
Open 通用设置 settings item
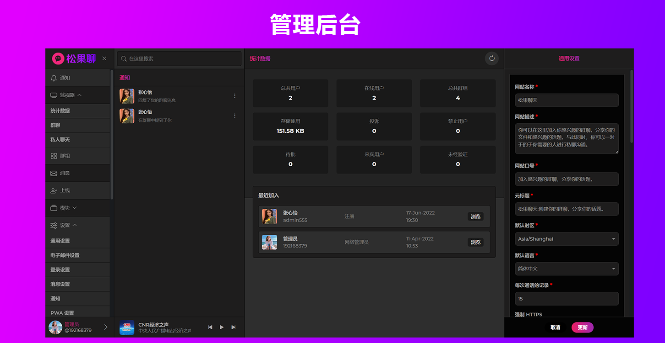78,241
